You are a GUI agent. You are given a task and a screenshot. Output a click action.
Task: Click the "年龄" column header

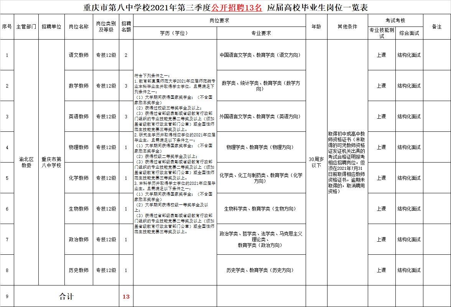(x=316, y=27)
